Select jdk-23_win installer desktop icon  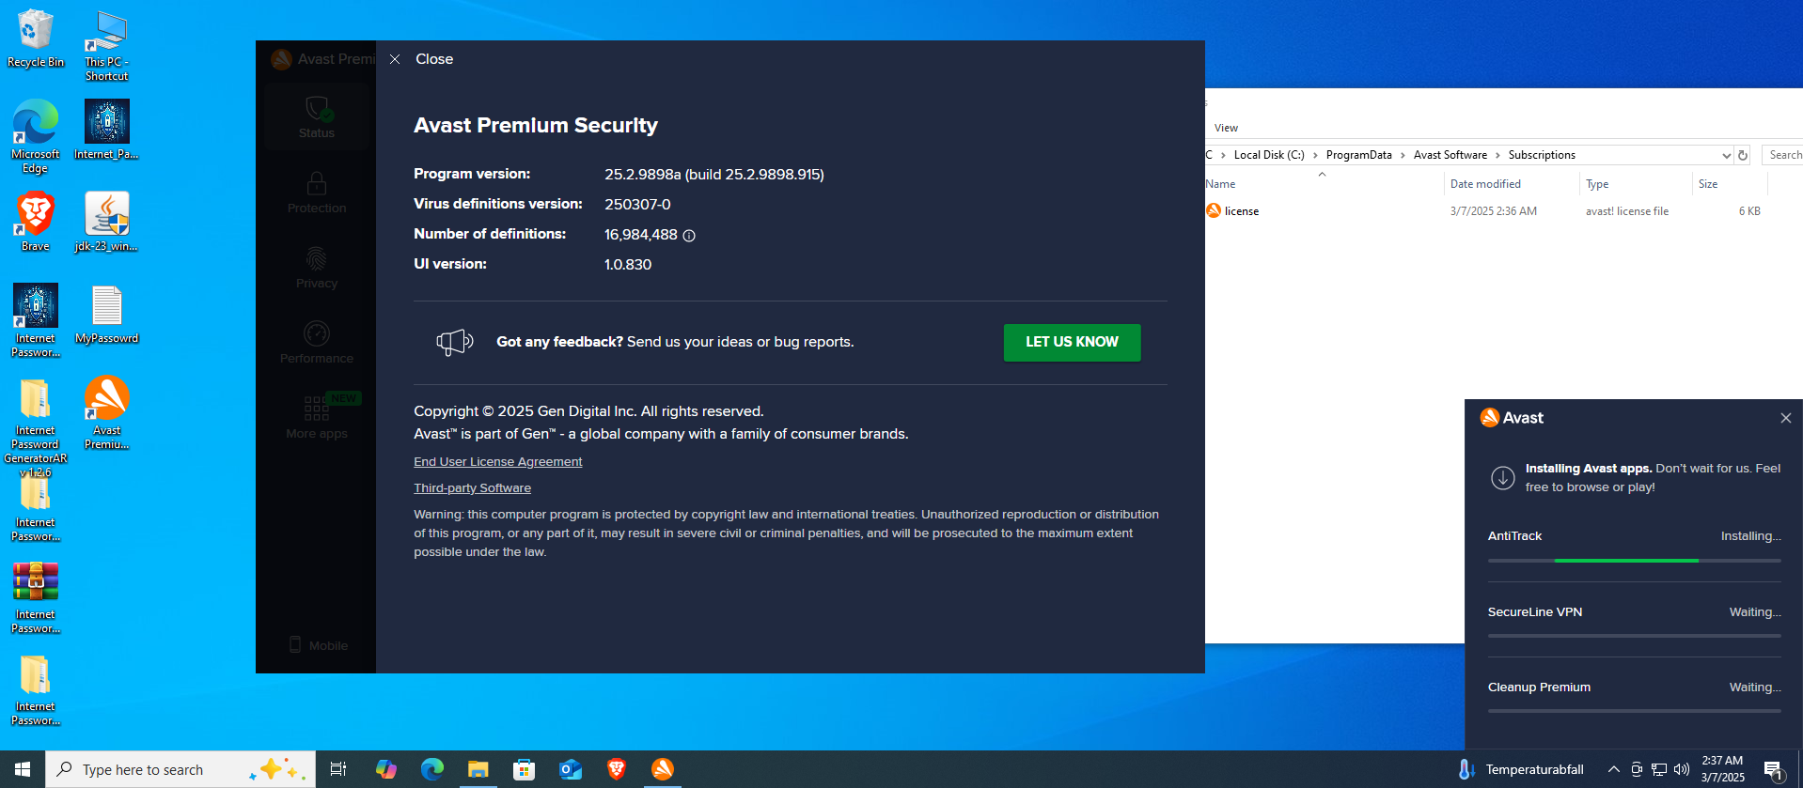pos(107,222)
